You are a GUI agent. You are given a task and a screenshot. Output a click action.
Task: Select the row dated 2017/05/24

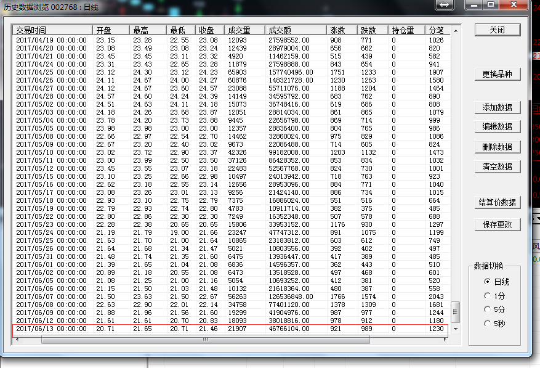coord(230,232)
